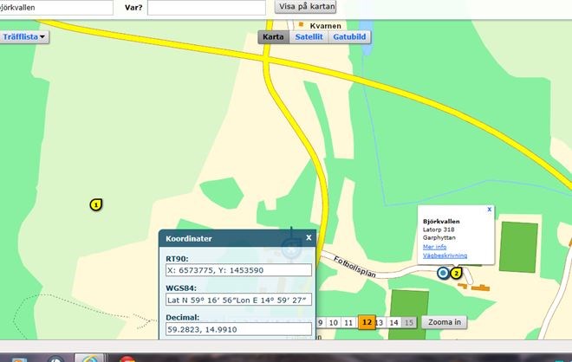Open the Vägbeskrivning link
Viewport: 572px width, 362px height.
pyautogui.click(x=445, y=255)
